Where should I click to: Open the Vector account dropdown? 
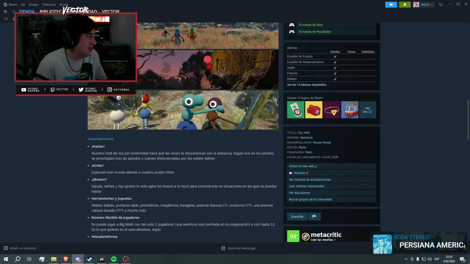pos(423,4)
